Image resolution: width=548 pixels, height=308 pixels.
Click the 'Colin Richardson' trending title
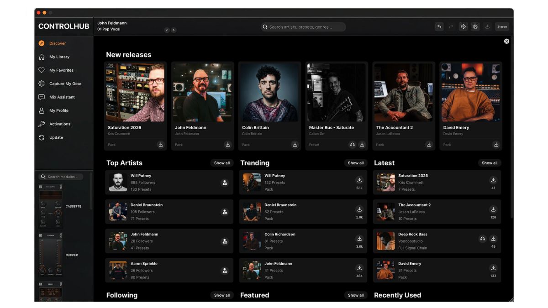(x=280, y=235)
